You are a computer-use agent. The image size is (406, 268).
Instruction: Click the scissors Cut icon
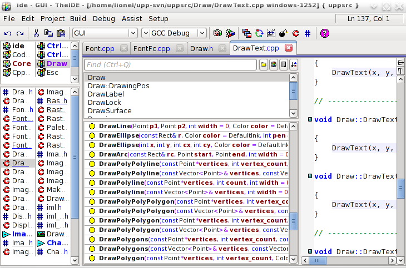[36, 33]
